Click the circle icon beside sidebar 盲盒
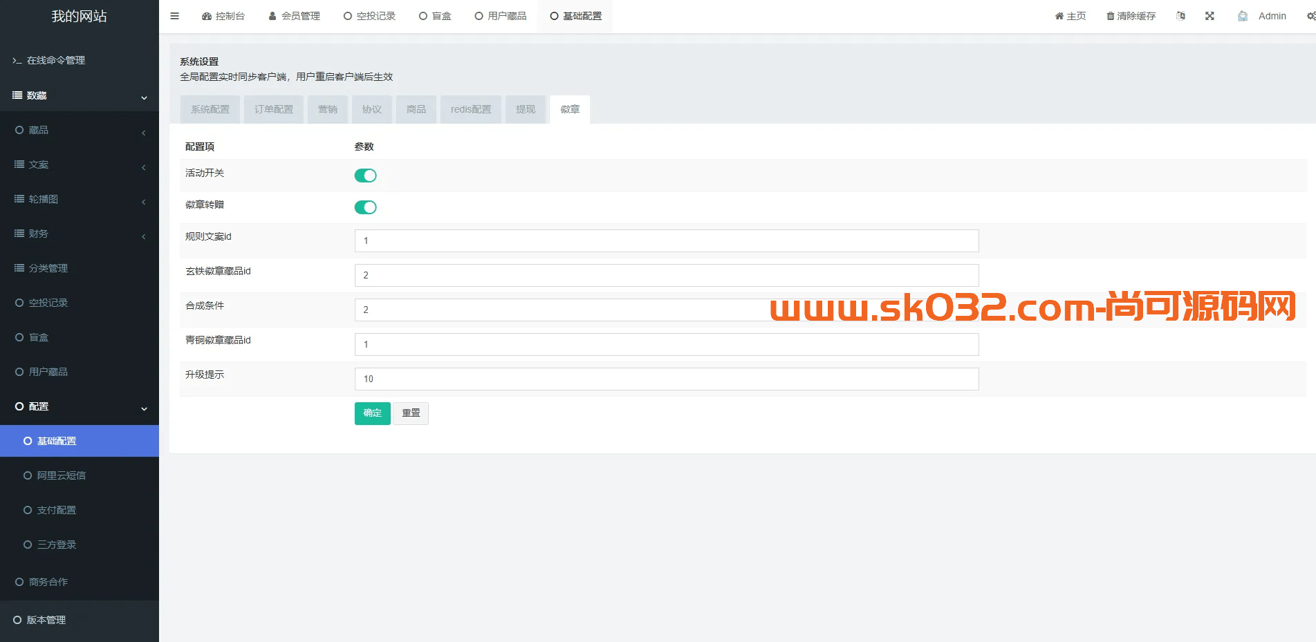This screenshot has width=1316, height=642. point(19,337)
